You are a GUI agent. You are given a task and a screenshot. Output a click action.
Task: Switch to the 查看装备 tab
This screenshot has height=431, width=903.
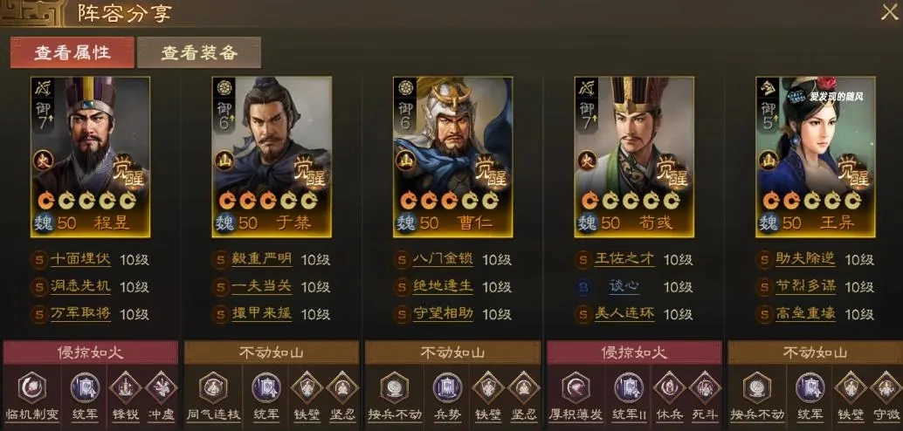[x=199, y=53]
